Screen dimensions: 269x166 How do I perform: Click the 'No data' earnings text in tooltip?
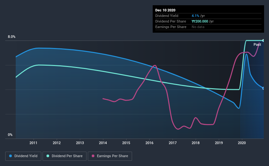(x=198, y=27)
